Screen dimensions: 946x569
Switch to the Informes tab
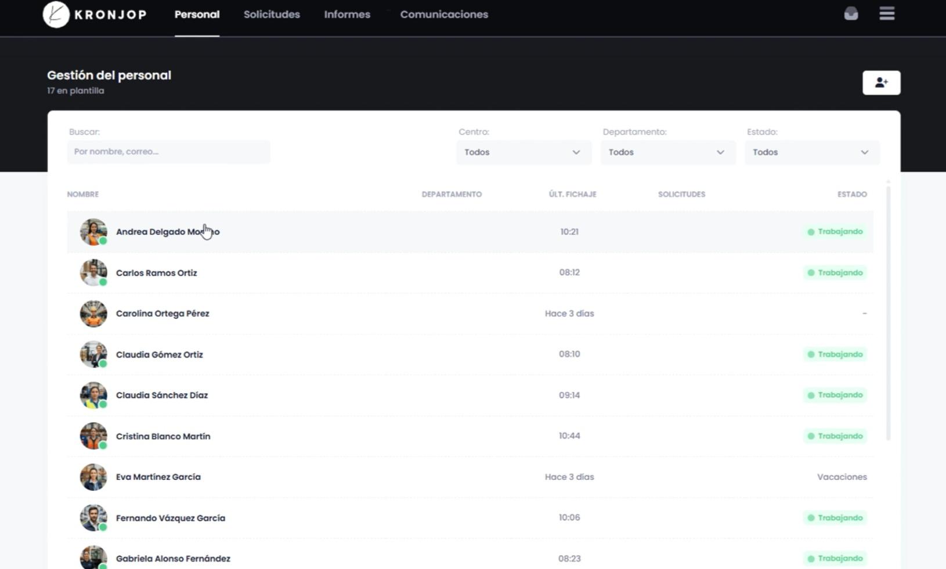point(347,14)
